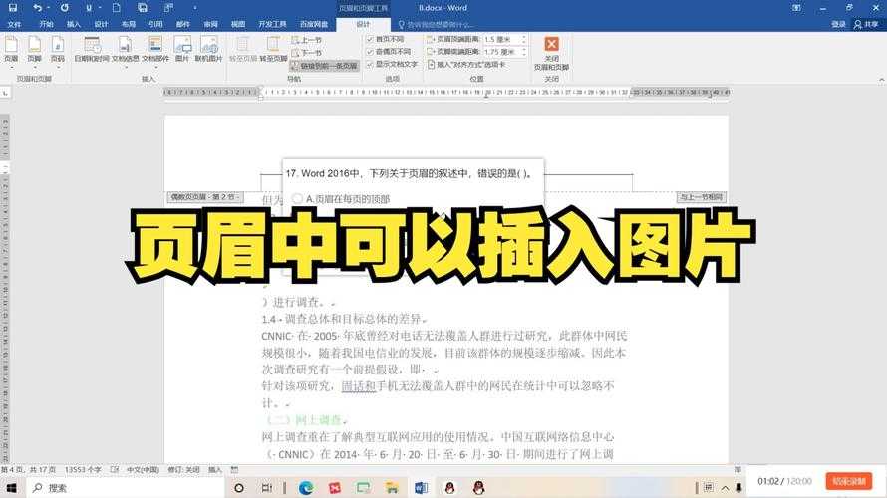Image resolution: width=887 pixels, height=498 pixels.
Task: Click 登录 sign in
Action: (838, 24)
